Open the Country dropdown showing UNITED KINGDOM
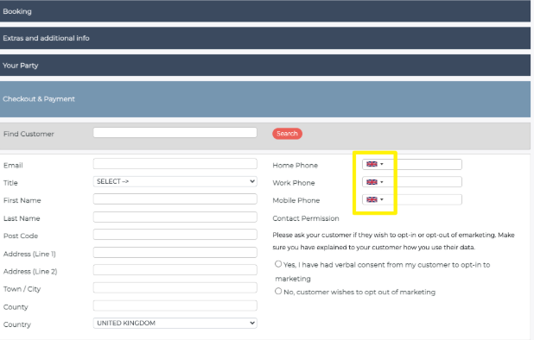The width and height of the screenshot is (534, 340). (x=175, y=323)
